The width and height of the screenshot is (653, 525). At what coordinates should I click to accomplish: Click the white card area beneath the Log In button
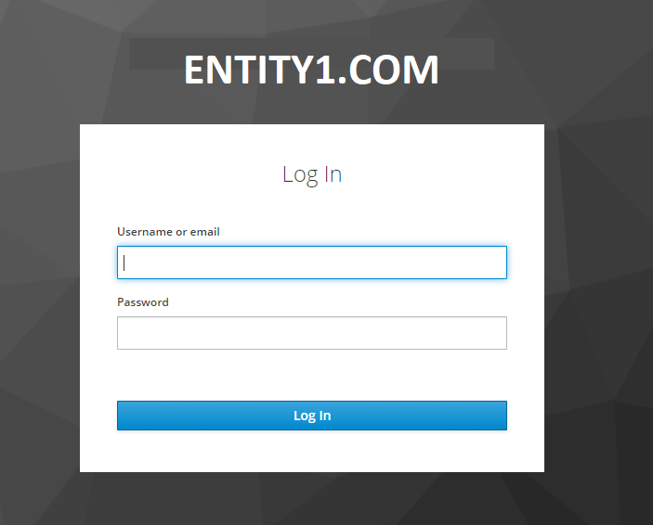pos(312,452)
